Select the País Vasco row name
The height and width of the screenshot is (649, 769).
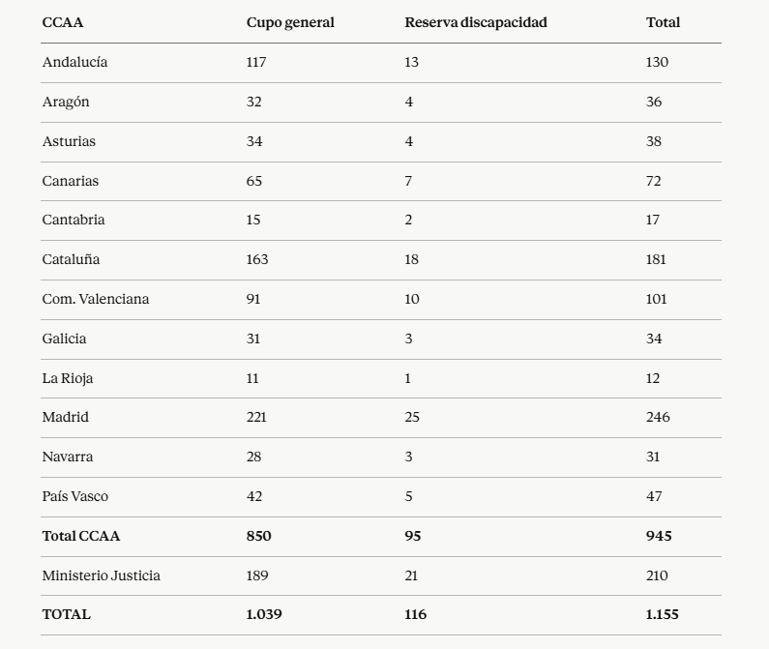pos(75,496)
